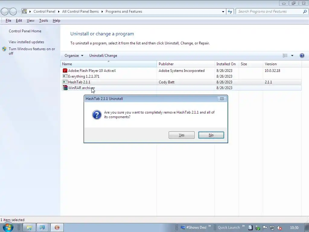Select the WinRAR archiver entry
The image size is (309, 232).
(x=181, y=88)
